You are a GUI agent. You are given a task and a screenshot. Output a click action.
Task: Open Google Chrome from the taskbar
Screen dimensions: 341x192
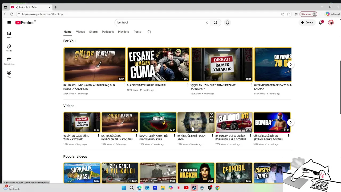pyautogui.click(x=217, y=188)
